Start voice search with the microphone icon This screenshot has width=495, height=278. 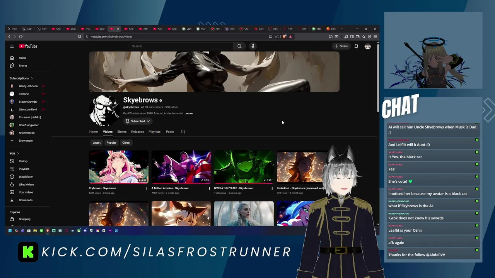pos(253,46)
